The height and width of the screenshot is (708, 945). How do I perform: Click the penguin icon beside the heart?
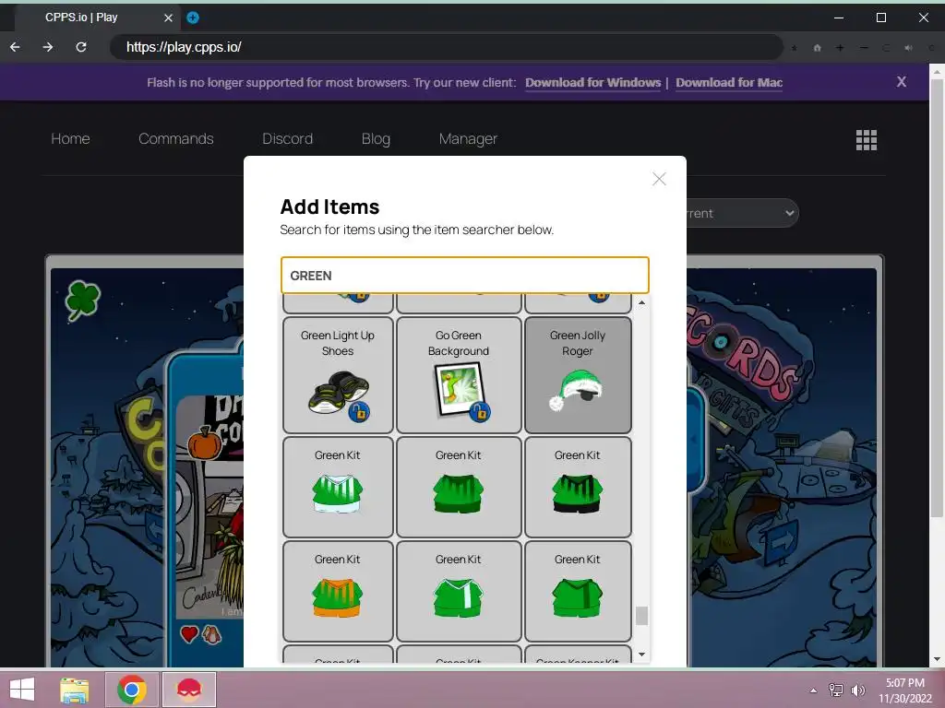(x=211, y=634)
